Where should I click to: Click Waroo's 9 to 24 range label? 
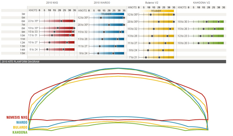coord(83,53)
